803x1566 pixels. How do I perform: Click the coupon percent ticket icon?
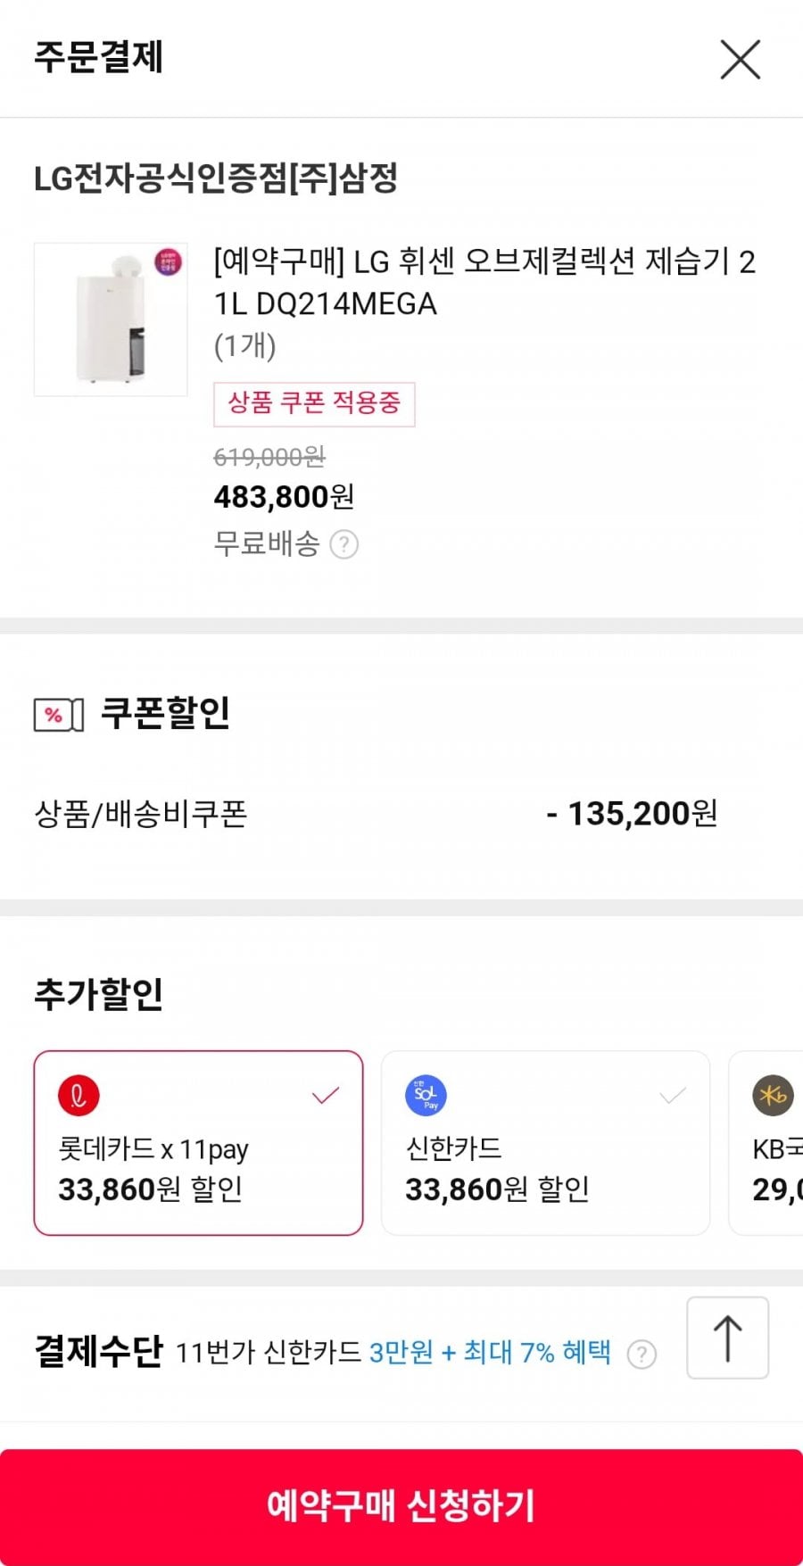pos(59,715)
